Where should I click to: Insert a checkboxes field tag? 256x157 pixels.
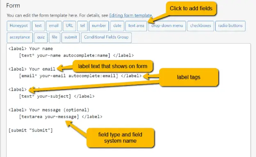201,26
